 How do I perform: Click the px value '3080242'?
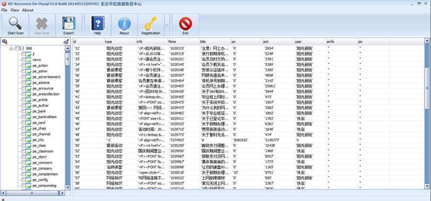pyautogui.click(x=240, y=140)
